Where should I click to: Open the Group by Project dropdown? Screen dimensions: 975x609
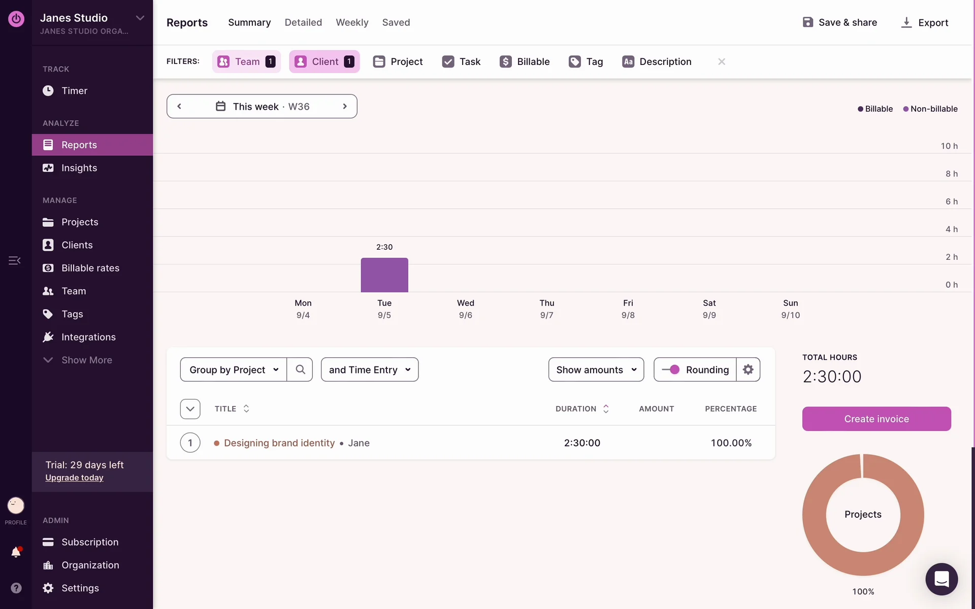234,369
